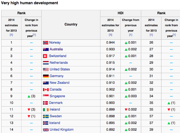Click the Singapore flag icon
Viewport: 180px width, 133px height.
point(46,96)
